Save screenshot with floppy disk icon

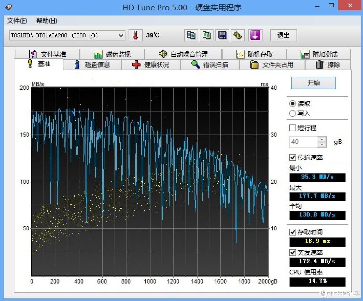[x=222, y=35]
